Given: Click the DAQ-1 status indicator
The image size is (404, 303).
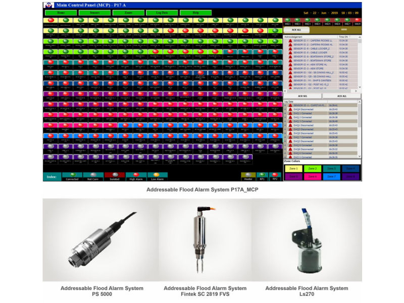Looking at the screenshot, I should point(287,20).
